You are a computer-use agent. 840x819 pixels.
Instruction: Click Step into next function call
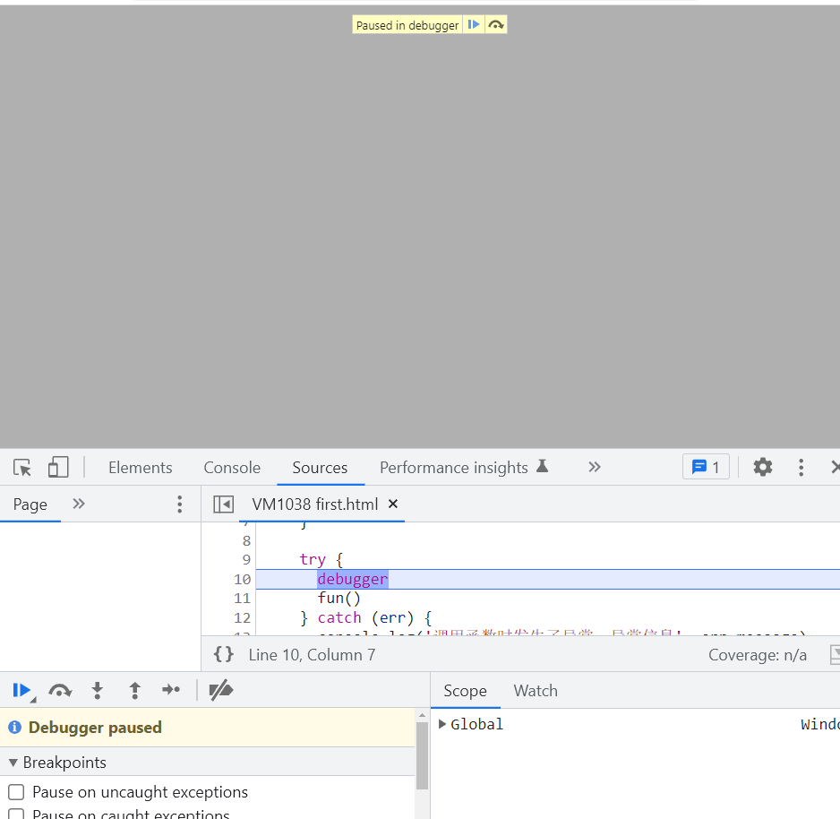pyautogui.click(x=98, y=690)
